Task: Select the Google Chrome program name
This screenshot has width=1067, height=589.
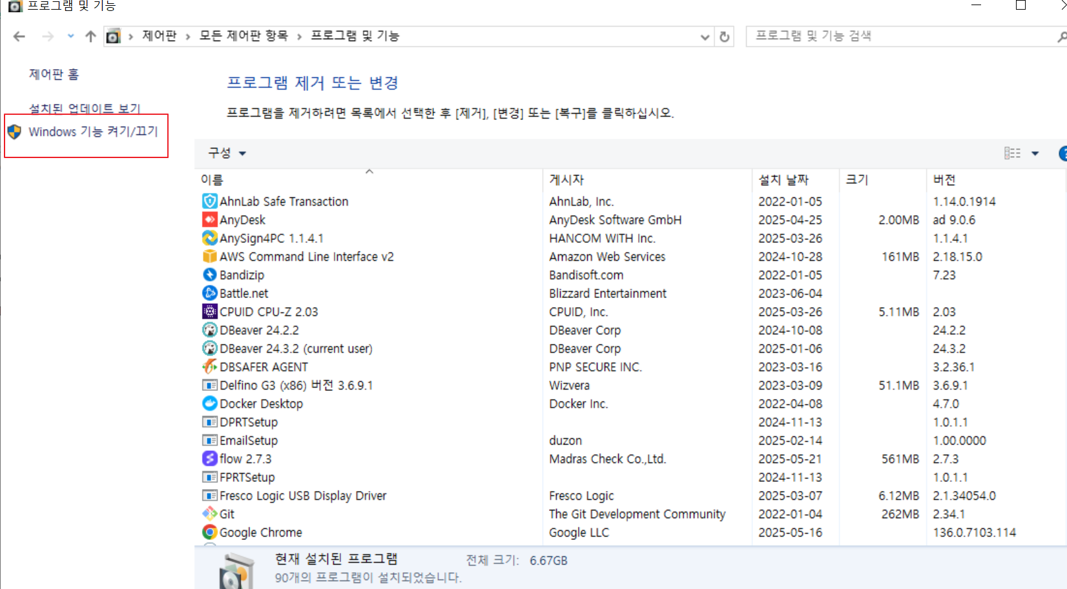Action: pos(261,532)
